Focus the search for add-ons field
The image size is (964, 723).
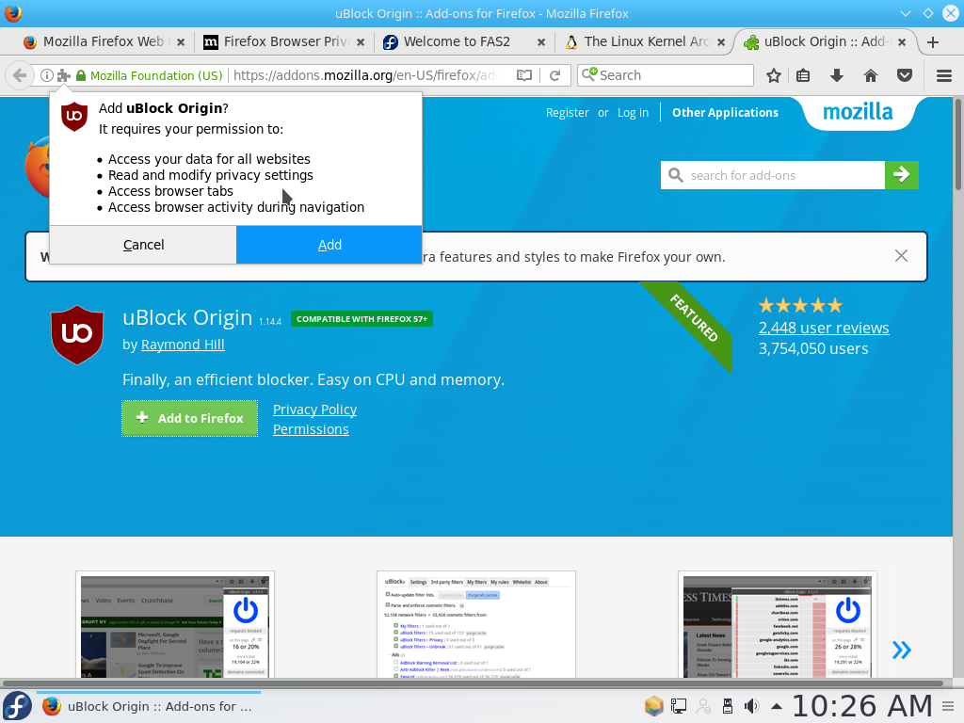point(773,175)
